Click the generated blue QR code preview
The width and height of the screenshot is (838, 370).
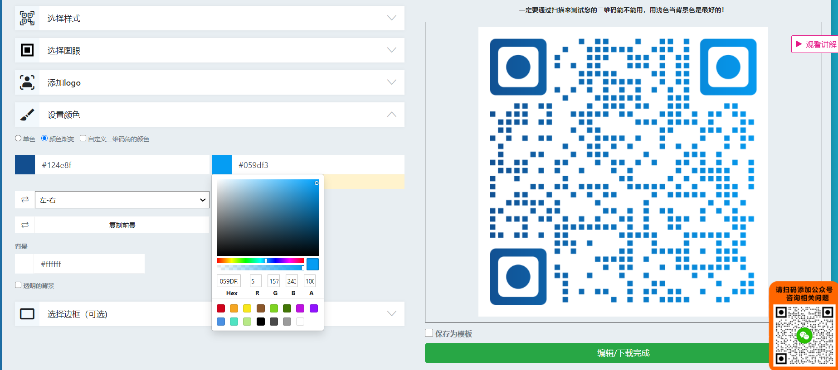(623, 172)
